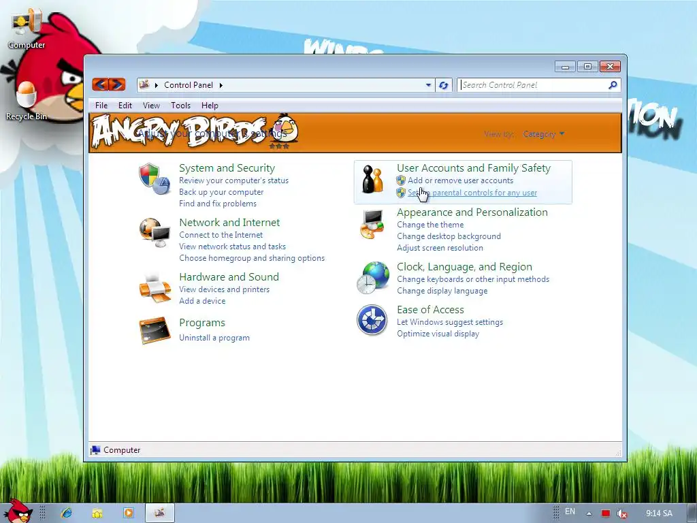Open the media player taskbar icon

129,513
